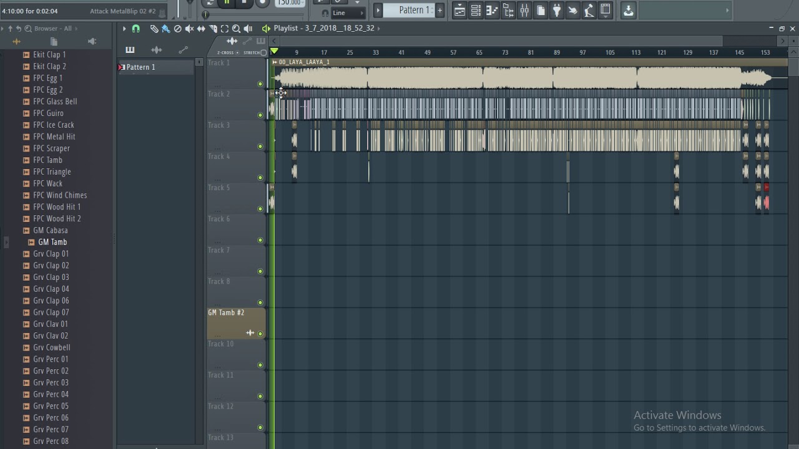The height and width of the screenshot is (449, 799).
Task: Mute Track 5 with its green LED
Action: click(x=260, y=209)
